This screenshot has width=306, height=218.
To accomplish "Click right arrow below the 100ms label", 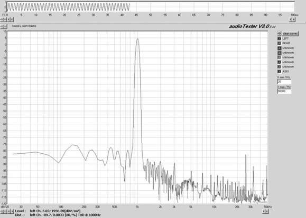I will pos(294,19).
